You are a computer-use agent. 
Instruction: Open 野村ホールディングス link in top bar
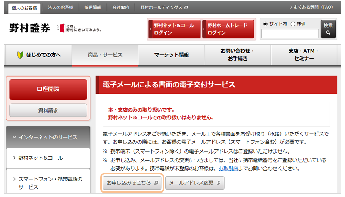pyautogui.click(x=164, y=7)
